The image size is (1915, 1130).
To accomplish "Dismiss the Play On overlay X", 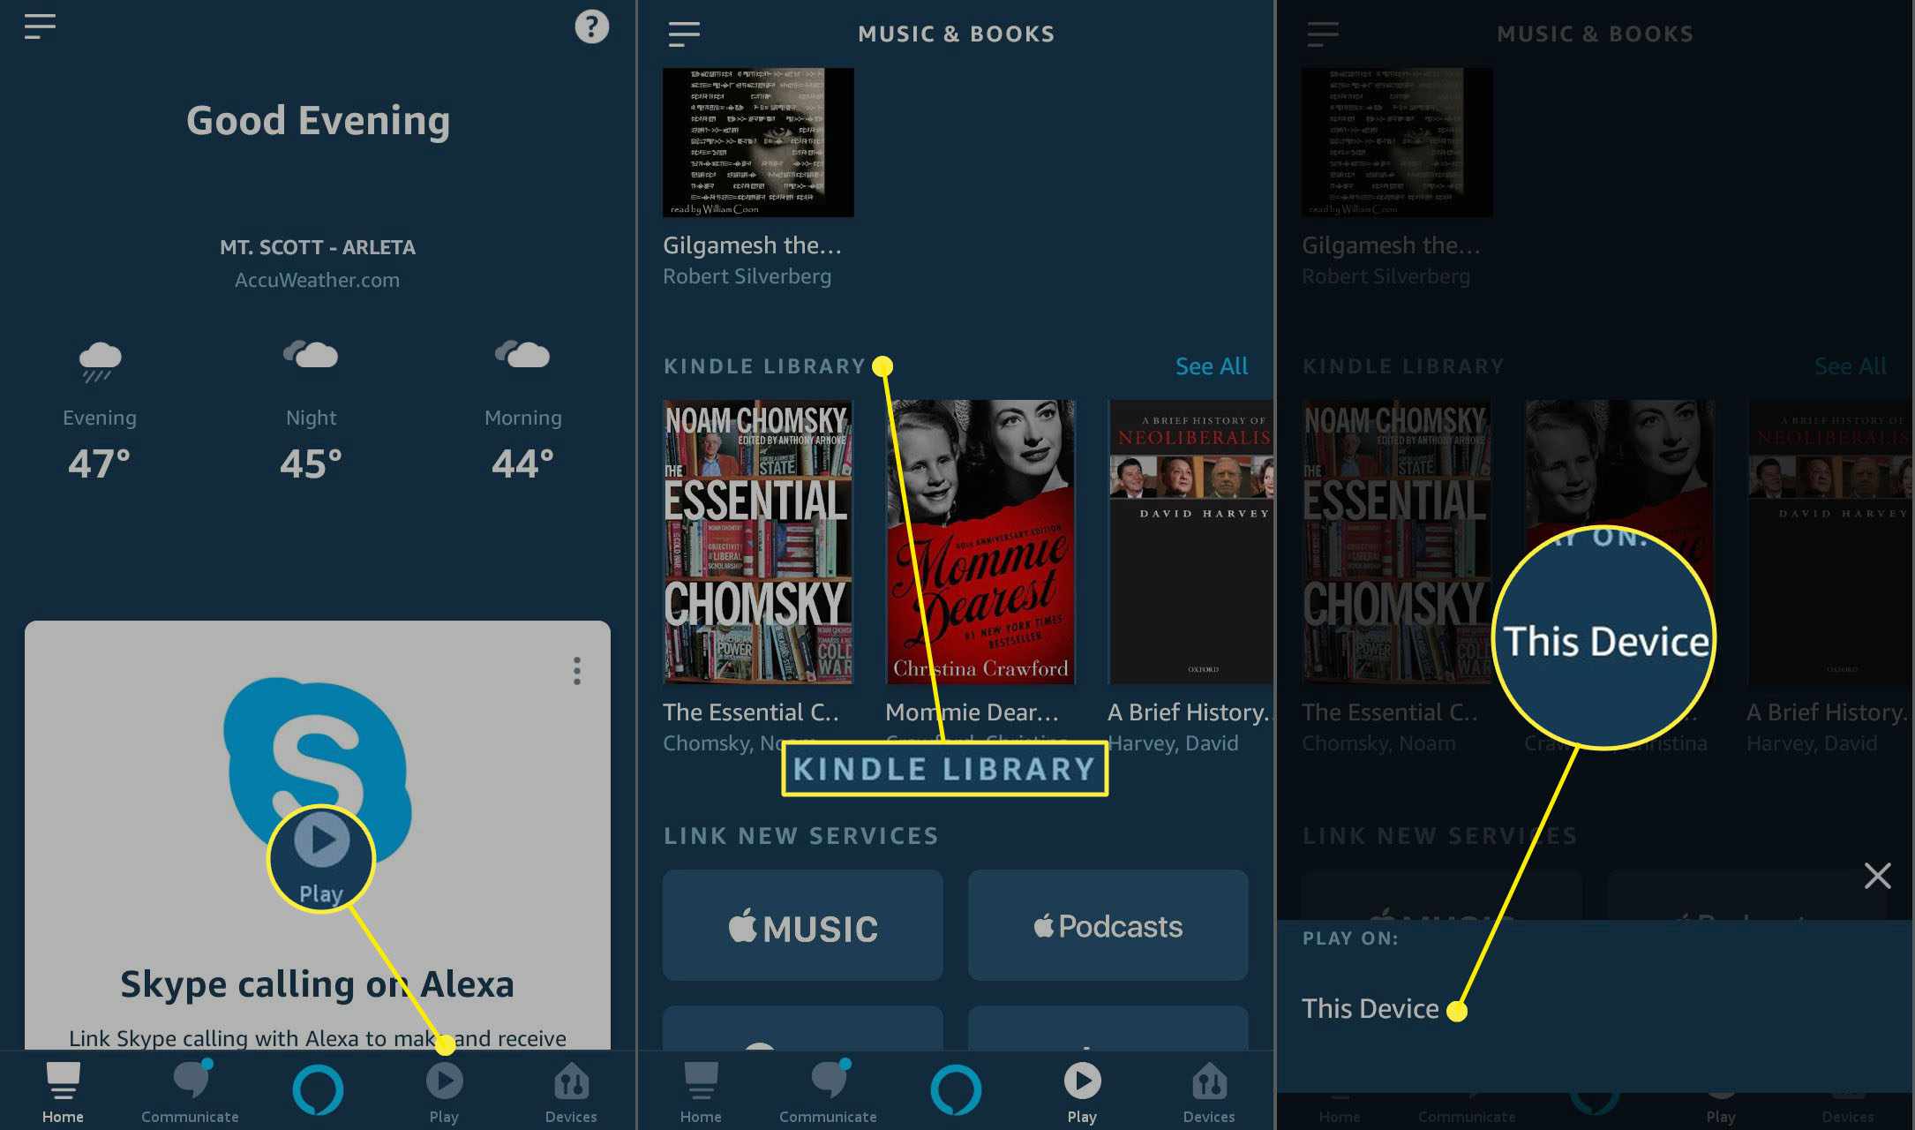I will (1879, 876).
